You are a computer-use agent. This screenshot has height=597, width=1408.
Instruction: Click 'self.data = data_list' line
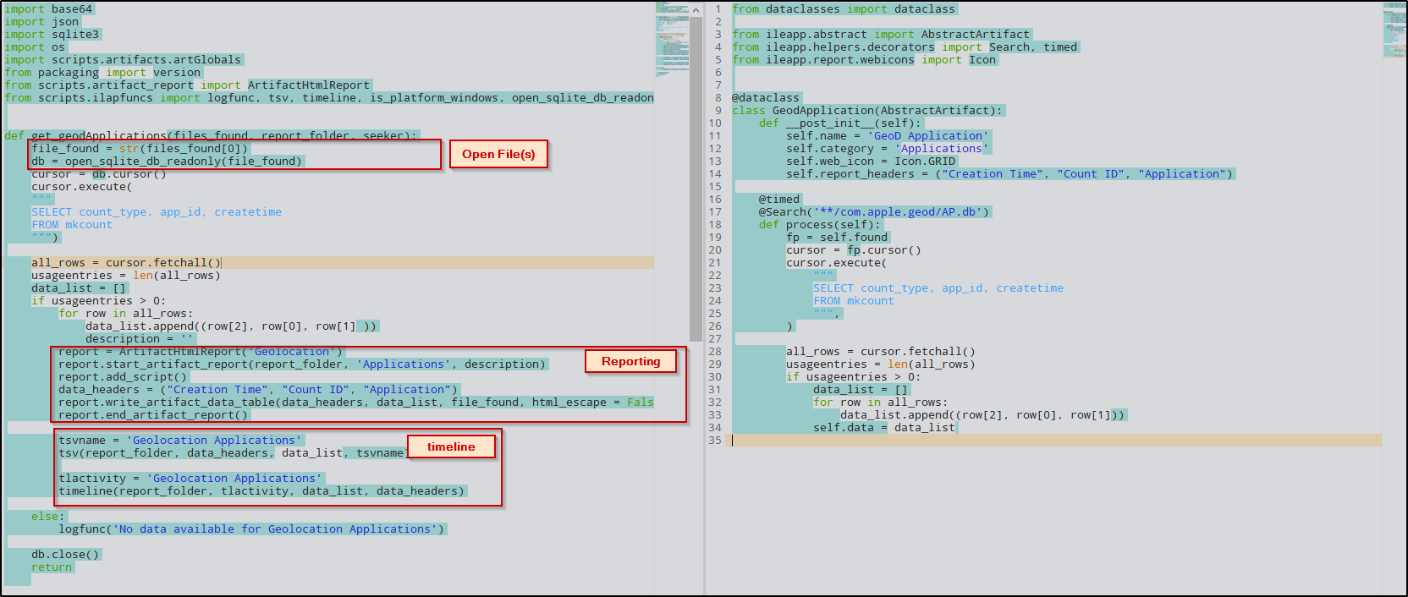pos(884,428)
